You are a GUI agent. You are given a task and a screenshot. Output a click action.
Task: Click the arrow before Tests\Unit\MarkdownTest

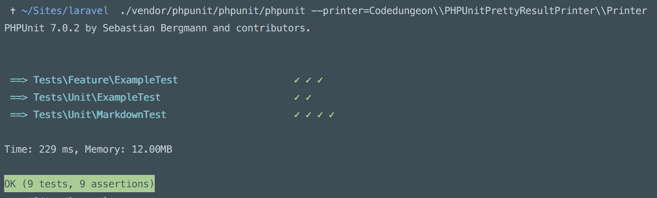(x=19, y=115)
